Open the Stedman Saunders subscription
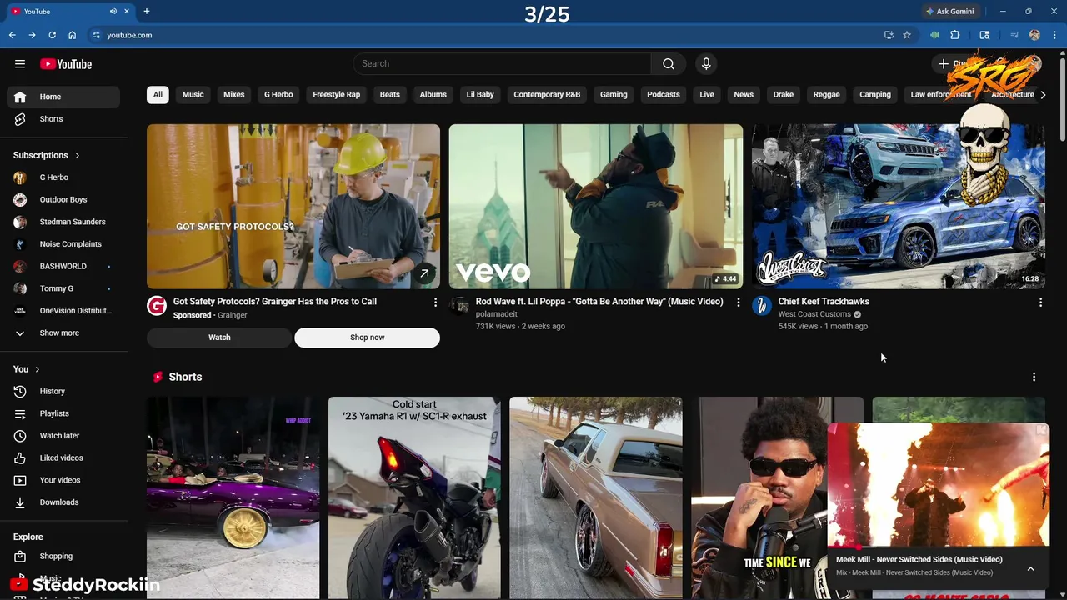This screenshot has width=1067, height=600. point(63,222)
